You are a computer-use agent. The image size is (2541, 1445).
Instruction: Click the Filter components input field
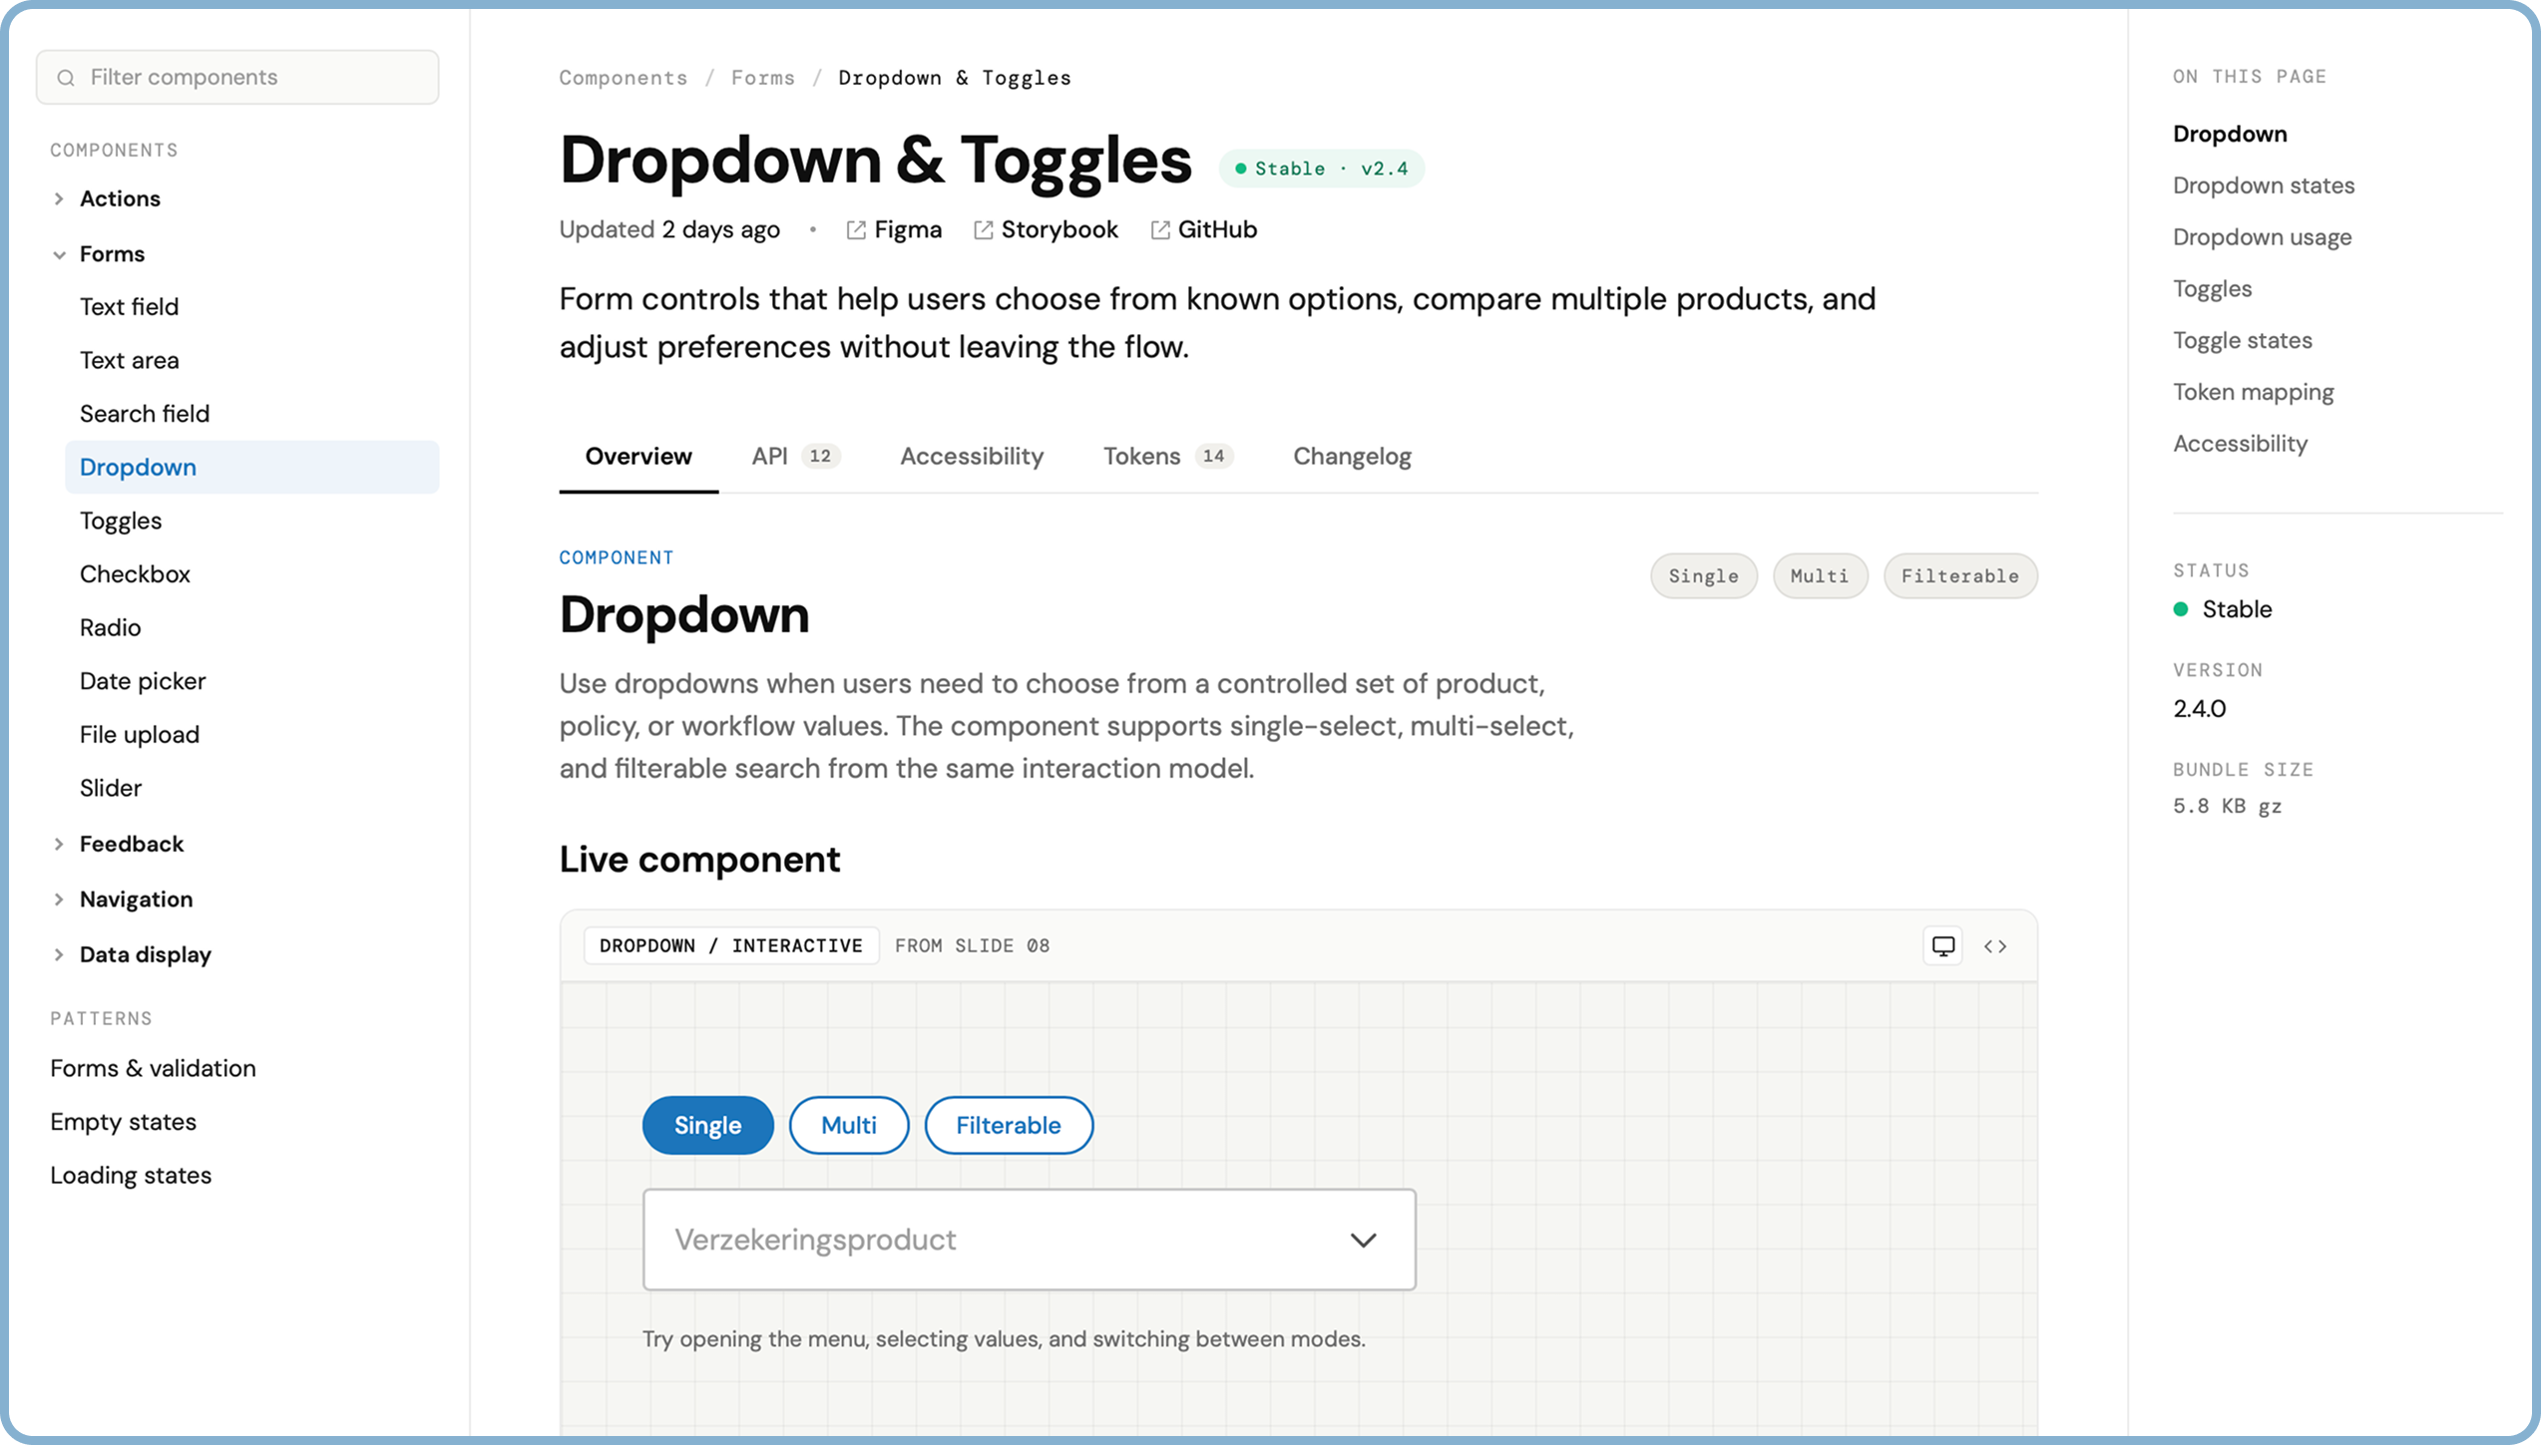click(236, 77)
